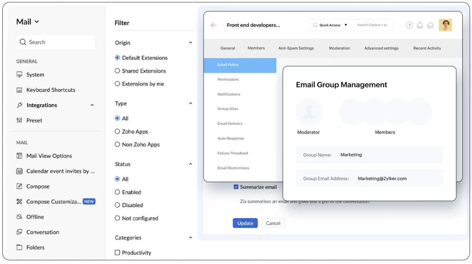472x264 pixels.
Task: Click the Update button
Action: point(245,223)
